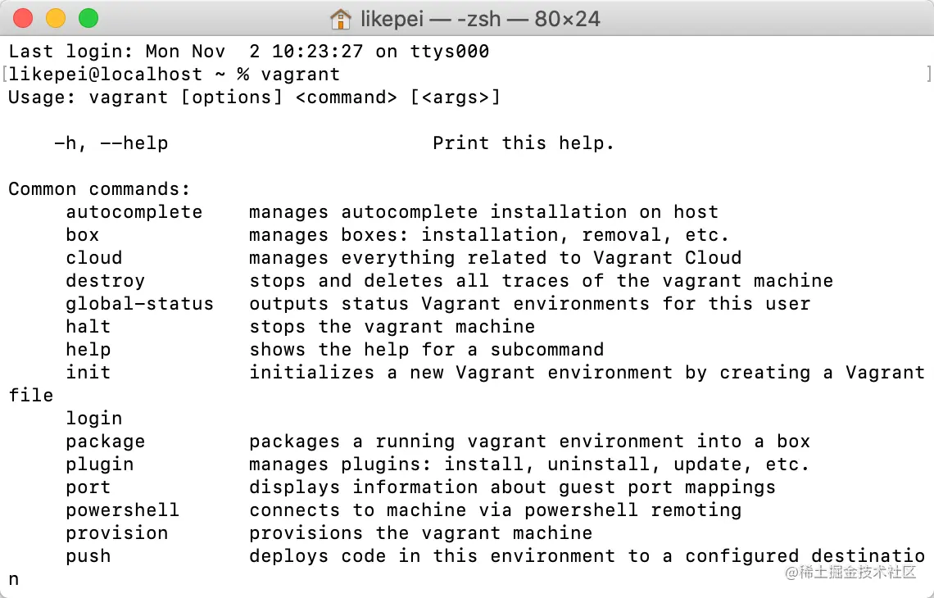
Task: Click the 'init' command text
Action: [88, 372]
